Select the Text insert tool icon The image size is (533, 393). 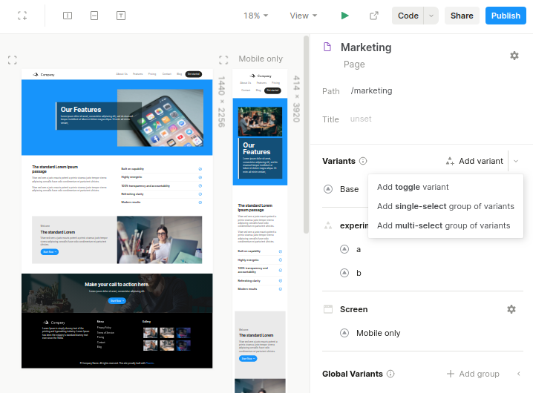pos(120,16)
